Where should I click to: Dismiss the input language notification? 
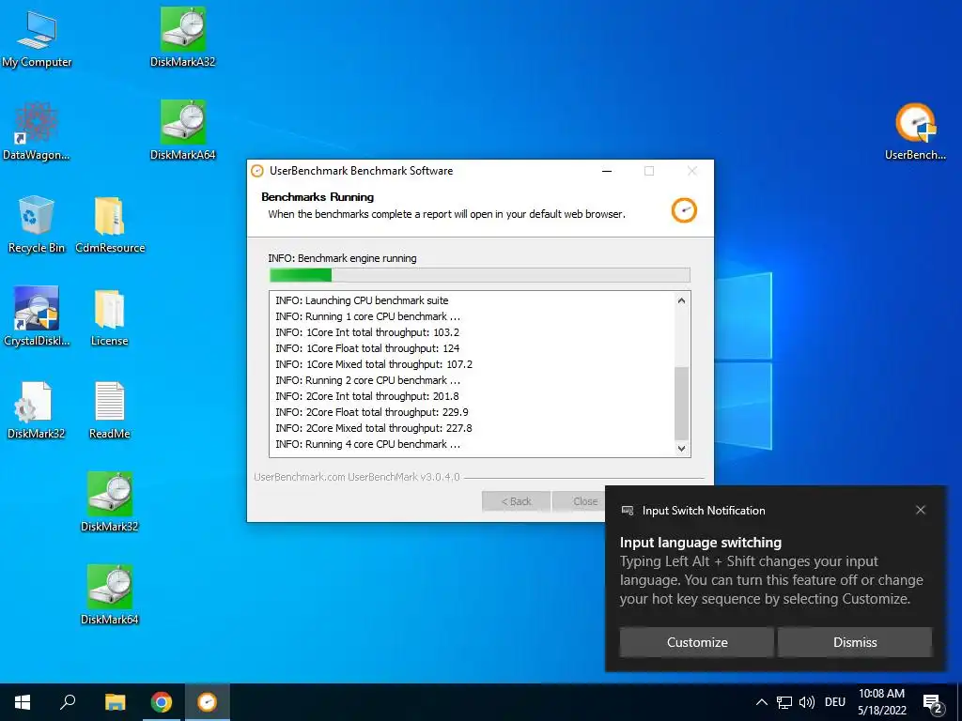click(x=855, y=642)
